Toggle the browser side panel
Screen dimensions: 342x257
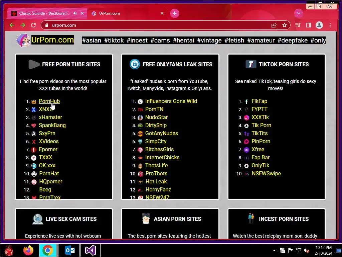click(x=308, y=25)
